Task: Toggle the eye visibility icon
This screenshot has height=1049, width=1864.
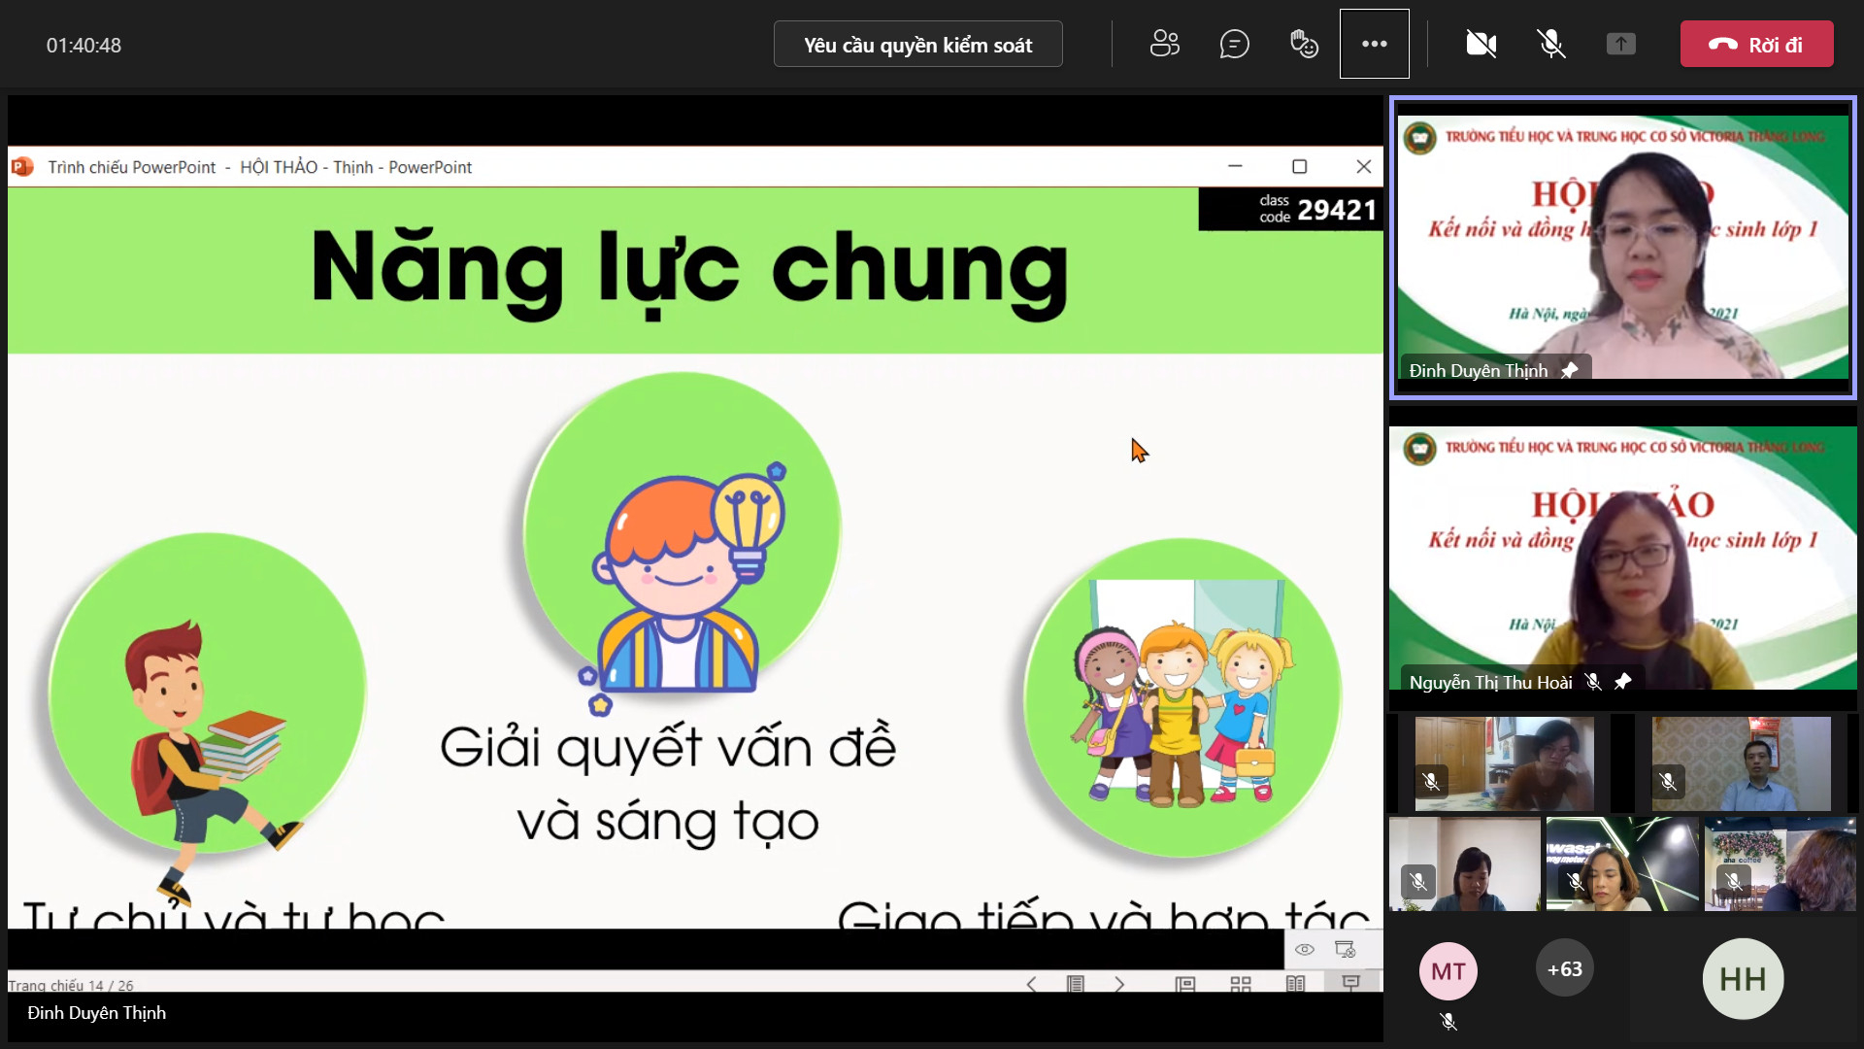Action: (x=1304, y=949)
